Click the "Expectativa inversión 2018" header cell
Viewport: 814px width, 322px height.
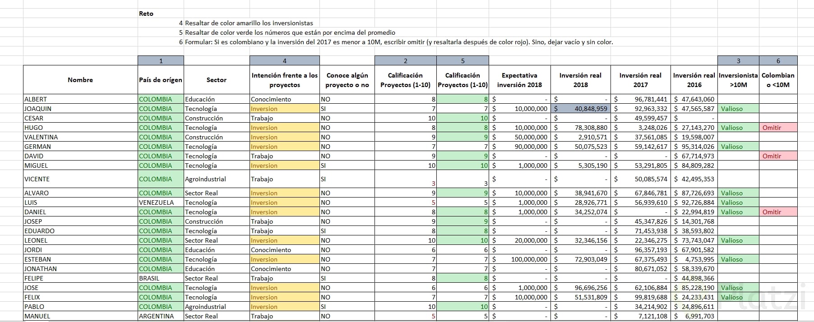pyautogui.click(x=519, y=80)
